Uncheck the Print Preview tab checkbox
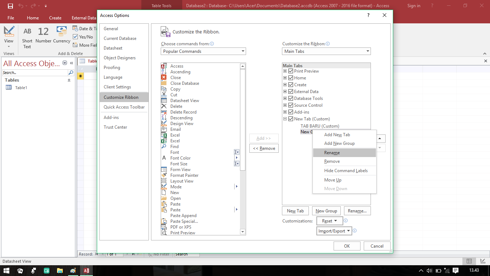Image resolution: width=490 pixels, height=276 pixels. tap(291, 71)
